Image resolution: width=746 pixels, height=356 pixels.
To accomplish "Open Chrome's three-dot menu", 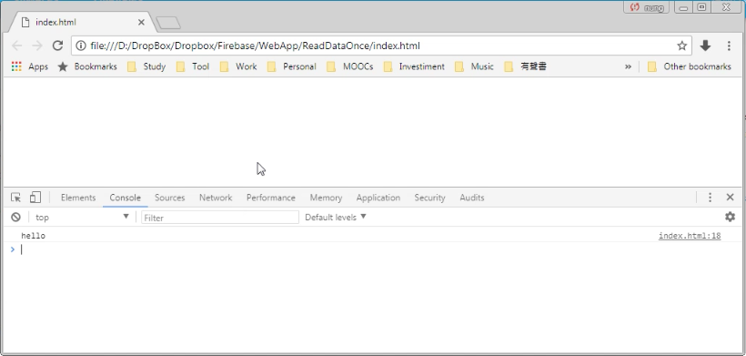I will point(729,46).
